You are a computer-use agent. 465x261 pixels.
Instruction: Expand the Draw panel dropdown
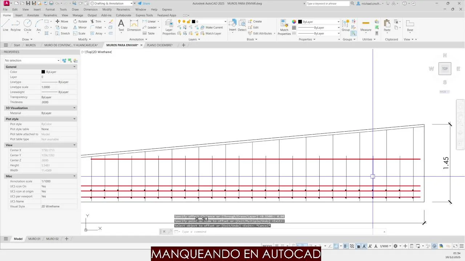point(27,39)
